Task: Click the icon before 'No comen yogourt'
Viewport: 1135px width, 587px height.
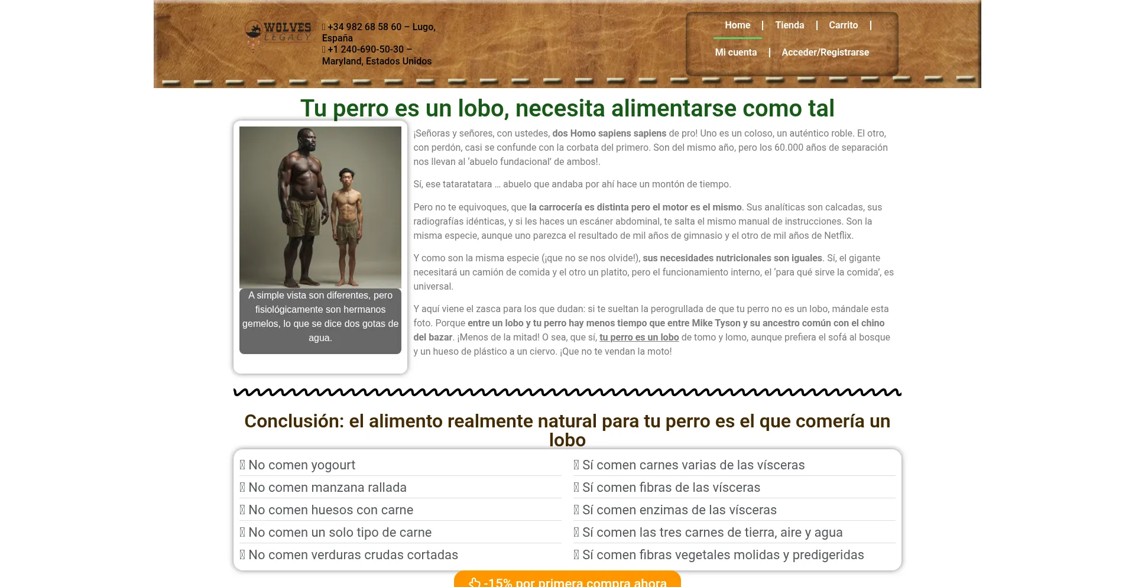Action: [x=242, y=465]
